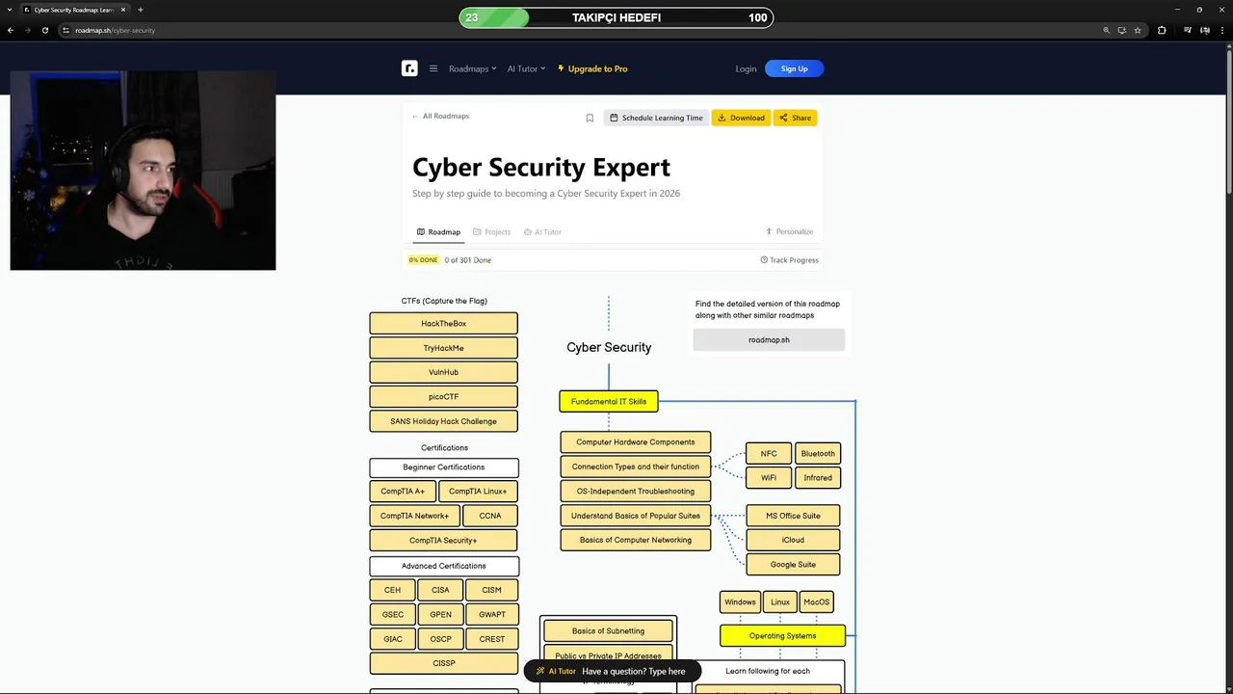Viewport: 1233px width, 694px height.
Task: Switch to the AI Tutor tab
Action: coord(542,231)
